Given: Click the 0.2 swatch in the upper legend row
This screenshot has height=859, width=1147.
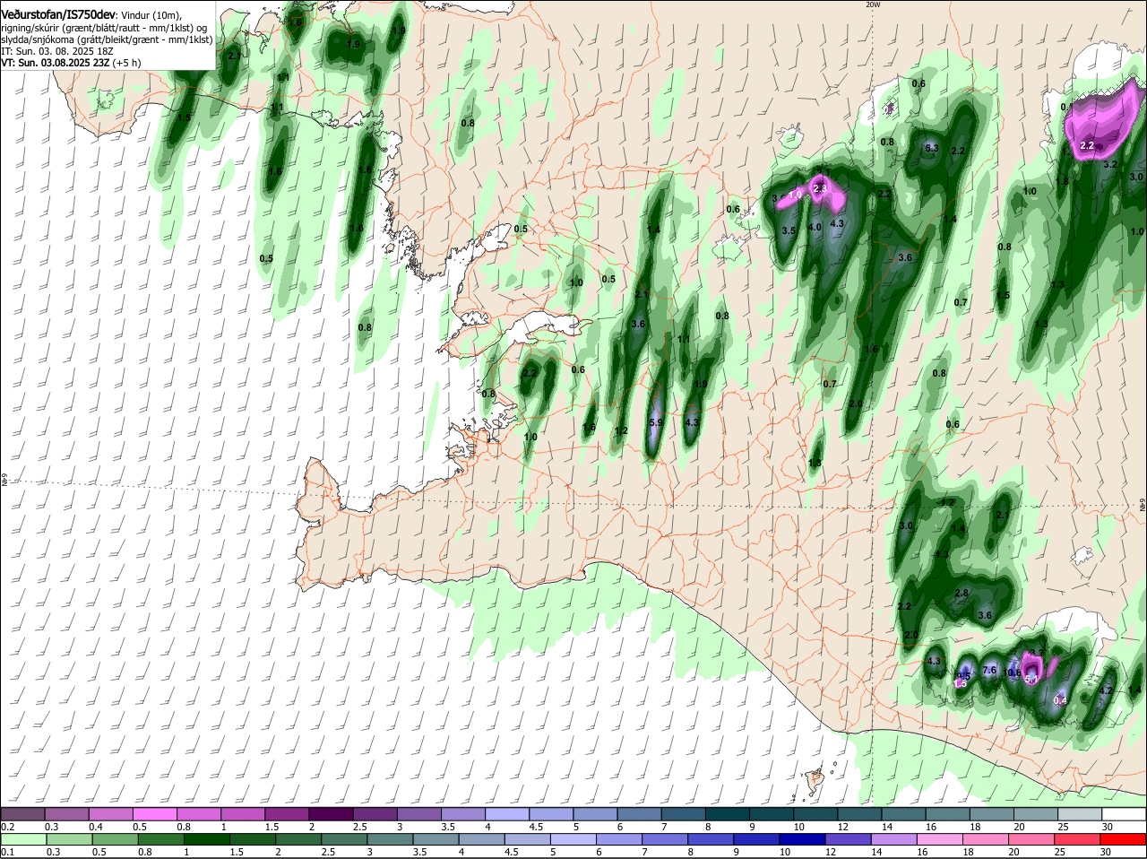Looking at the screenshot, I should coord(22,814).
